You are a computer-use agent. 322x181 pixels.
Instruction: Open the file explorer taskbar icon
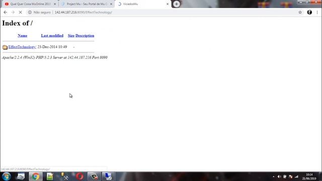click(21, 176)
